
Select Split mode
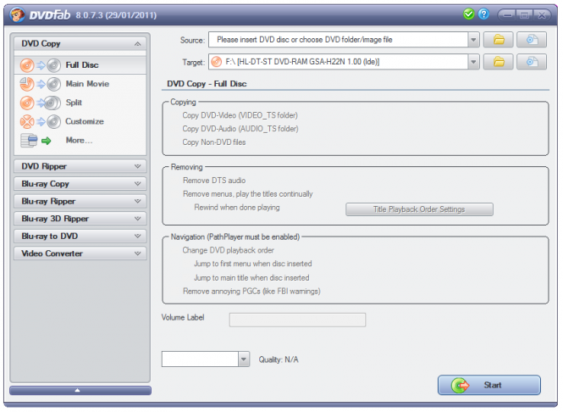80,103
